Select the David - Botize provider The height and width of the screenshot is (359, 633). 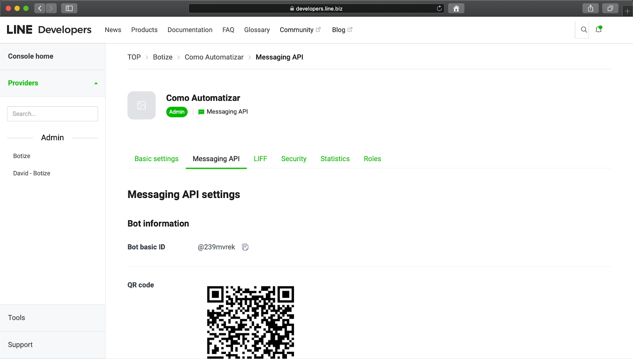point(32,173)
